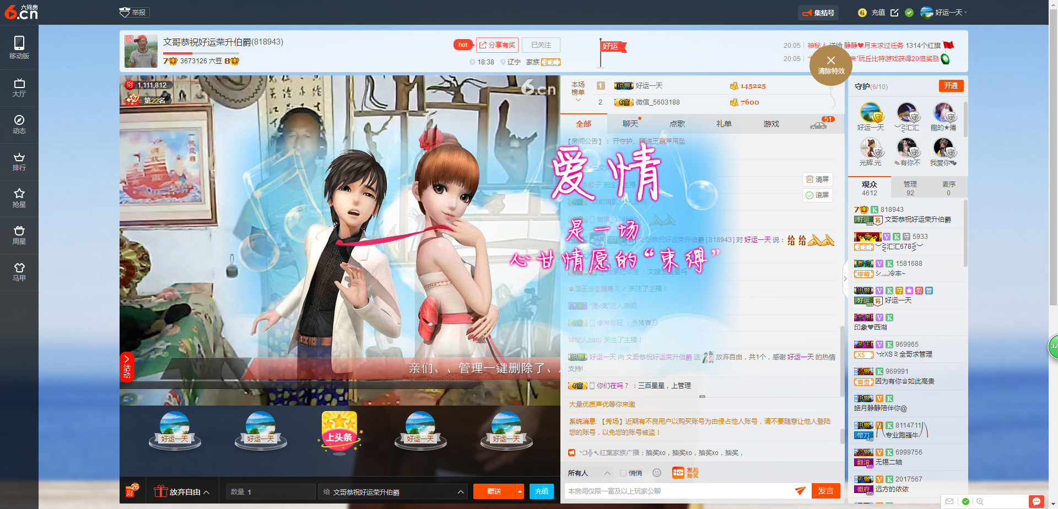Open the red chat bubble icon at bottom right

tap(1037, 501)
